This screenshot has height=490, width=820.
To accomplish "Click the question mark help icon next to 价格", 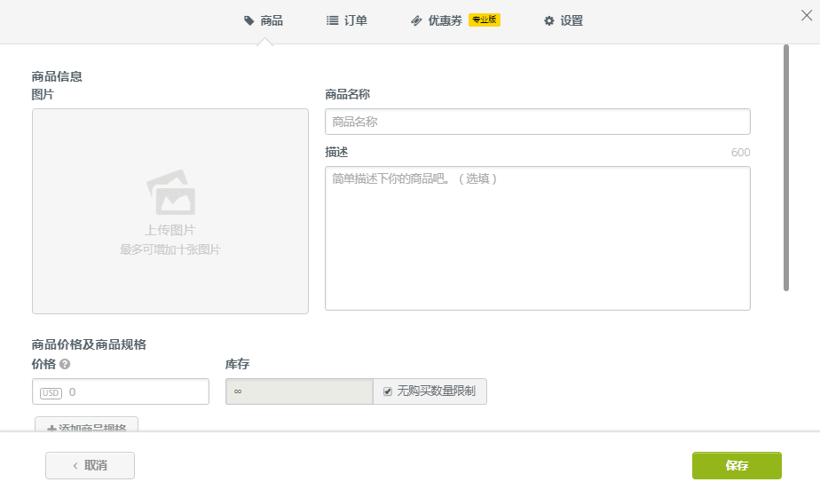I will (65, 364).
